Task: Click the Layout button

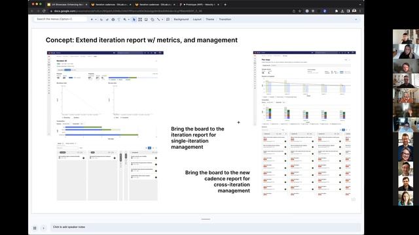Action: tap(197, 20)
